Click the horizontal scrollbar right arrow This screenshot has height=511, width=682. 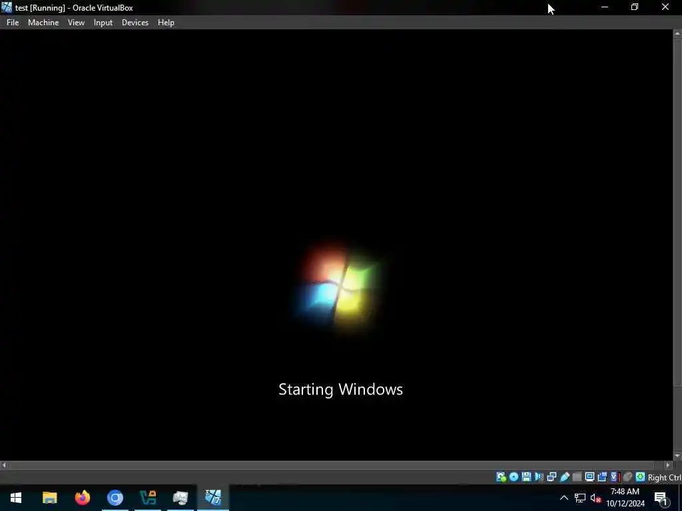(669, 465)
